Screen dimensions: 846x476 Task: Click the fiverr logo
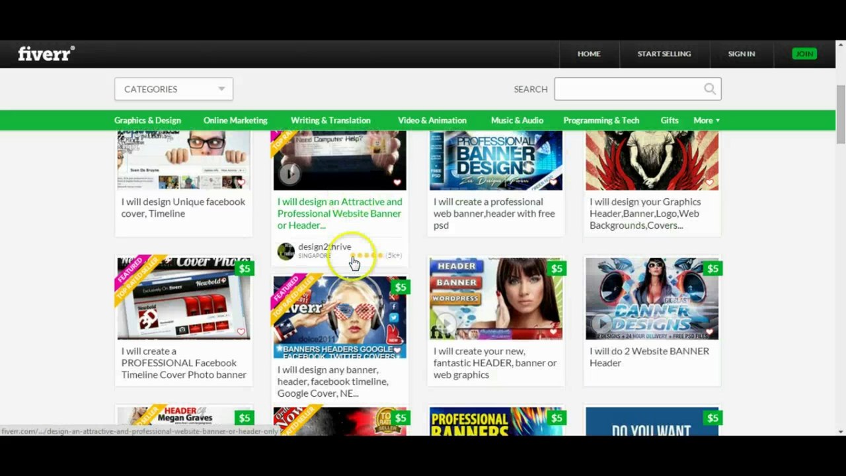click(x=46, y=54)
